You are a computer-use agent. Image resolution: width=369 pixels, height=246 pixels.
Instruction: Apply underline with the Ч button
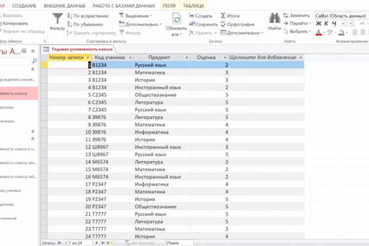(334, 24)
